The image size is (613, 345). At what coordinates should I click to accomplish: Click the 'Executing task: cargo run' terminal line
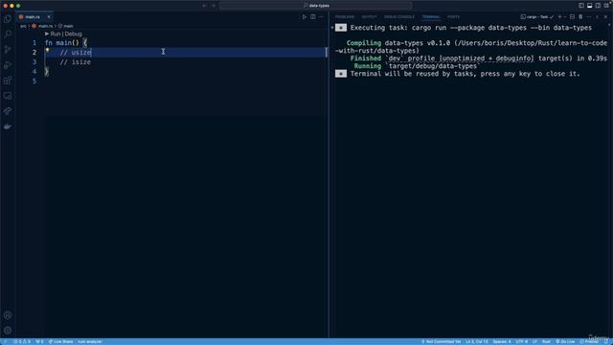[471, 28]
